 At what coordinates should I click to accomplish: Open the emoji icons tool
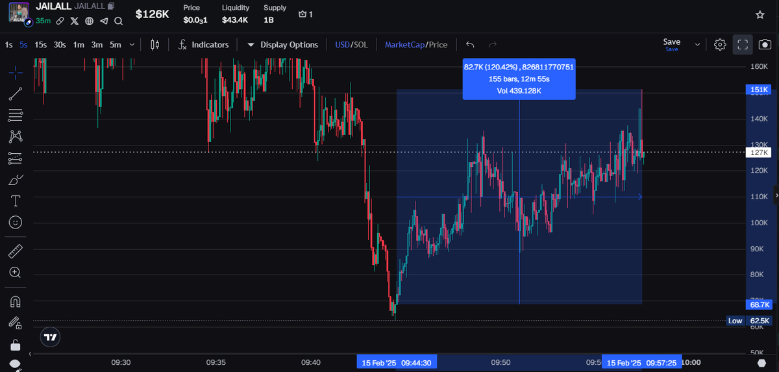click(x=16, y=222)
